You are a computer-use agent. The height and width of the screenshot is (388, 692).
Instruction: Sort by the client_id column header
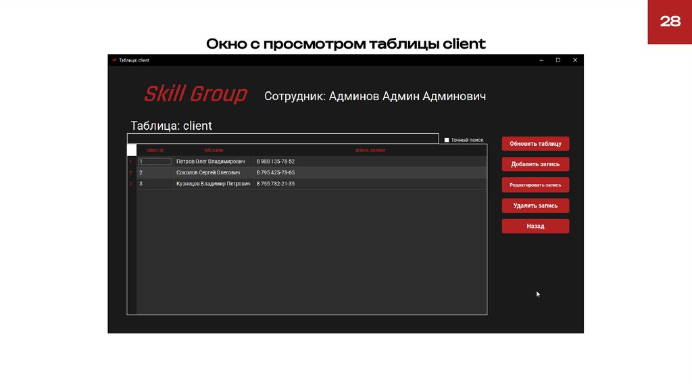click(x=155, y=150)
